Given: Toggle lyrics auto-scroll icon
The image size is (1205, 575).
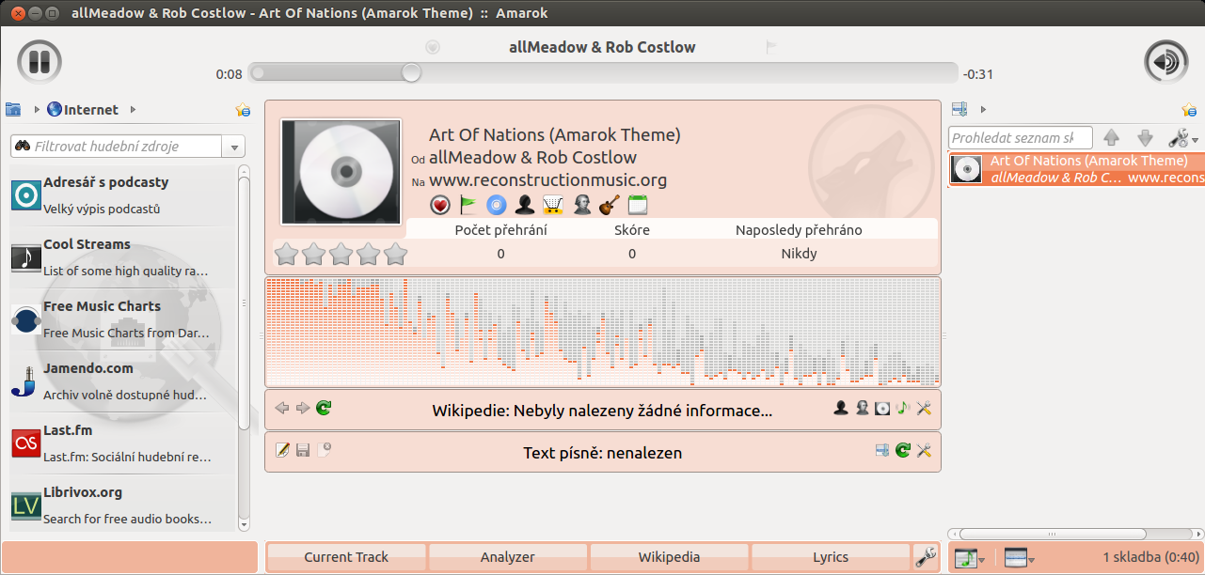Looking at the screenshot, I should click(x=882, y=450).
